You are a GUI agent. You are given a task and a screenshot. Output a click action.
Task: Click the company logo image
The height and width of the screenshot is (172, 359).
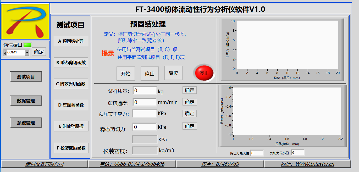[25, 21]
